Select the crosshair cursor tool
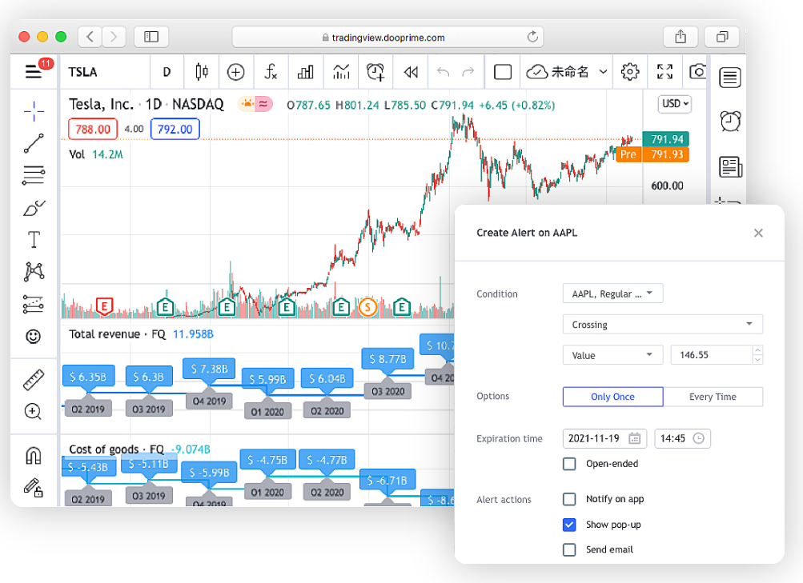This screenshot has height=583, width=803. pos(34,111)
